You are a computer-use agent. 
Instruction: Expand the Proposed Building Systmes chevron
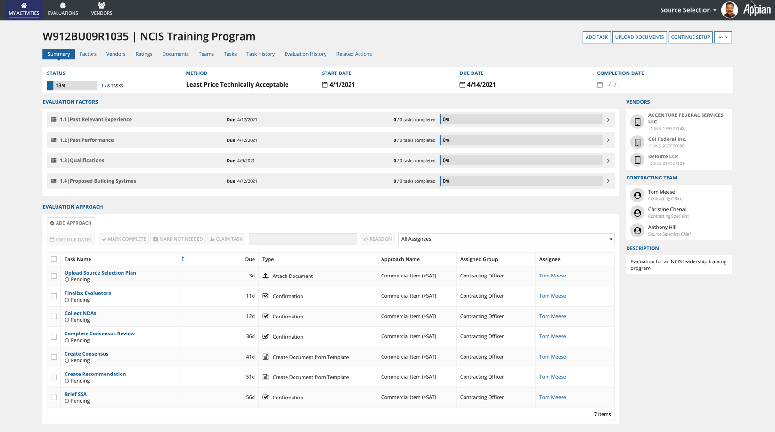click(x=608, y=181)
